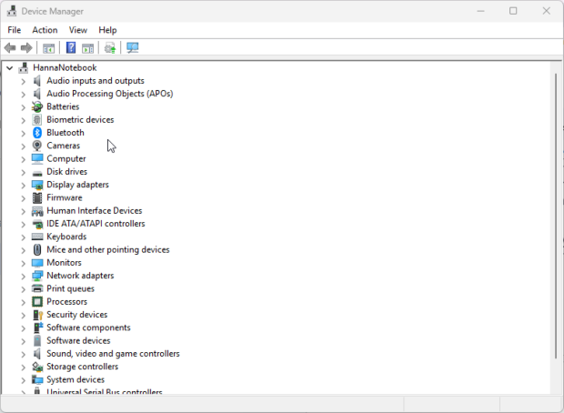Click the vertical scrollbar of the device tree
Image resolution: width=564 pixels, height=413 pixels.
[x=556, y=216]
